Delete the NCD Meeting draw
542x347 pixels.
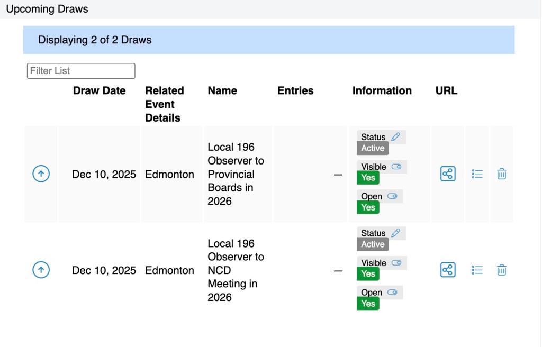click(x=502, y=270)
